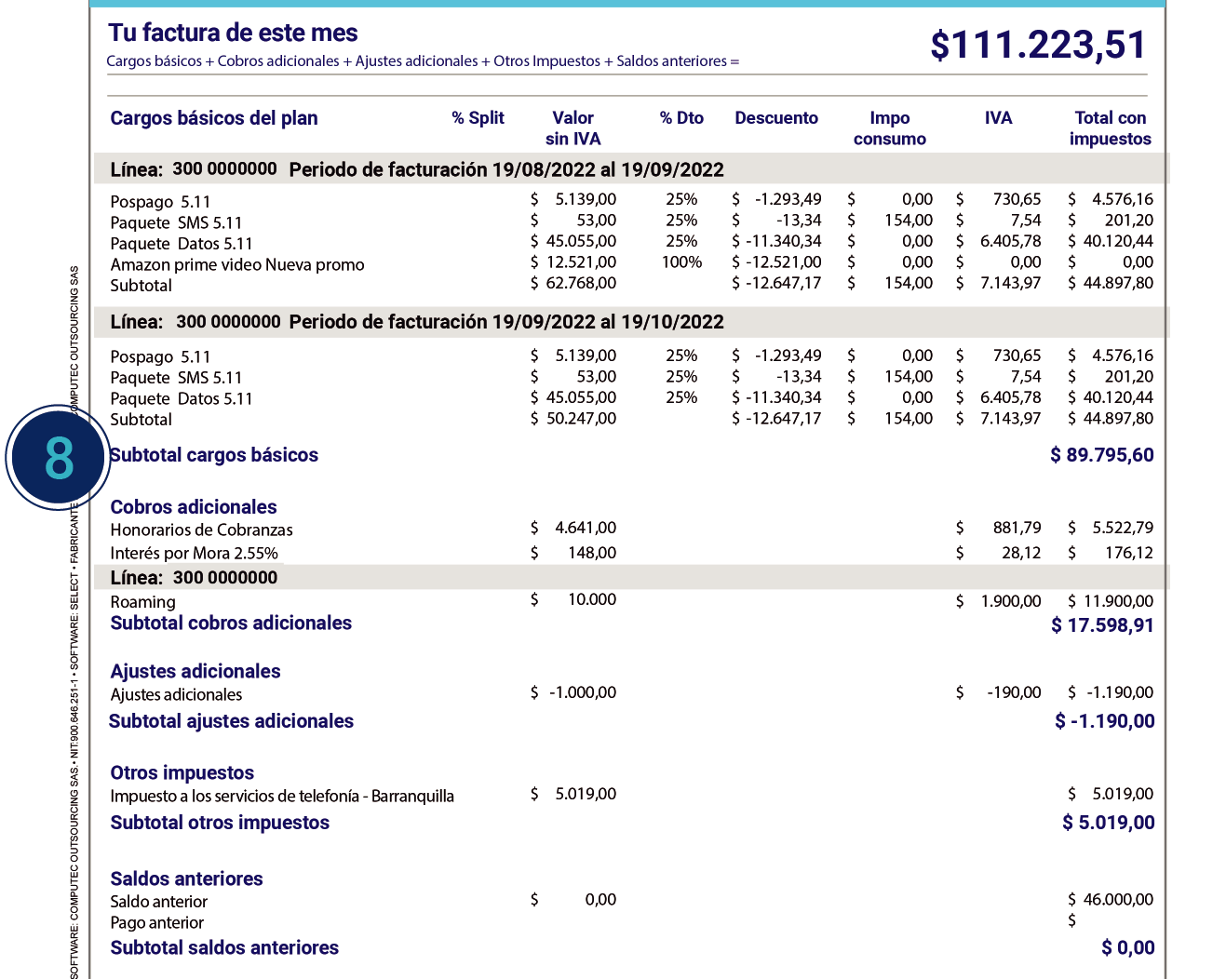Select "Pospago 5.11" under the 19/09/2022 period
Image resolution: width=1226 pixels, height=979 pixels.
[160, 356]
